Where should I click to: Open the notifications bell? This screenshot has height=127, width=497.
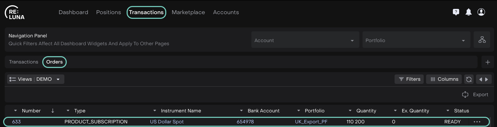(x=468, y=12)
